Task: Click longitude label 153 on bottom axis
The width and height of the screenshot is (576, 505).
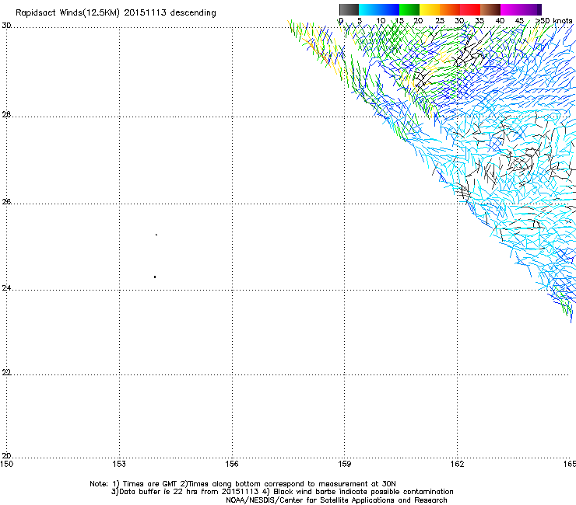Action: click(119, 464)
